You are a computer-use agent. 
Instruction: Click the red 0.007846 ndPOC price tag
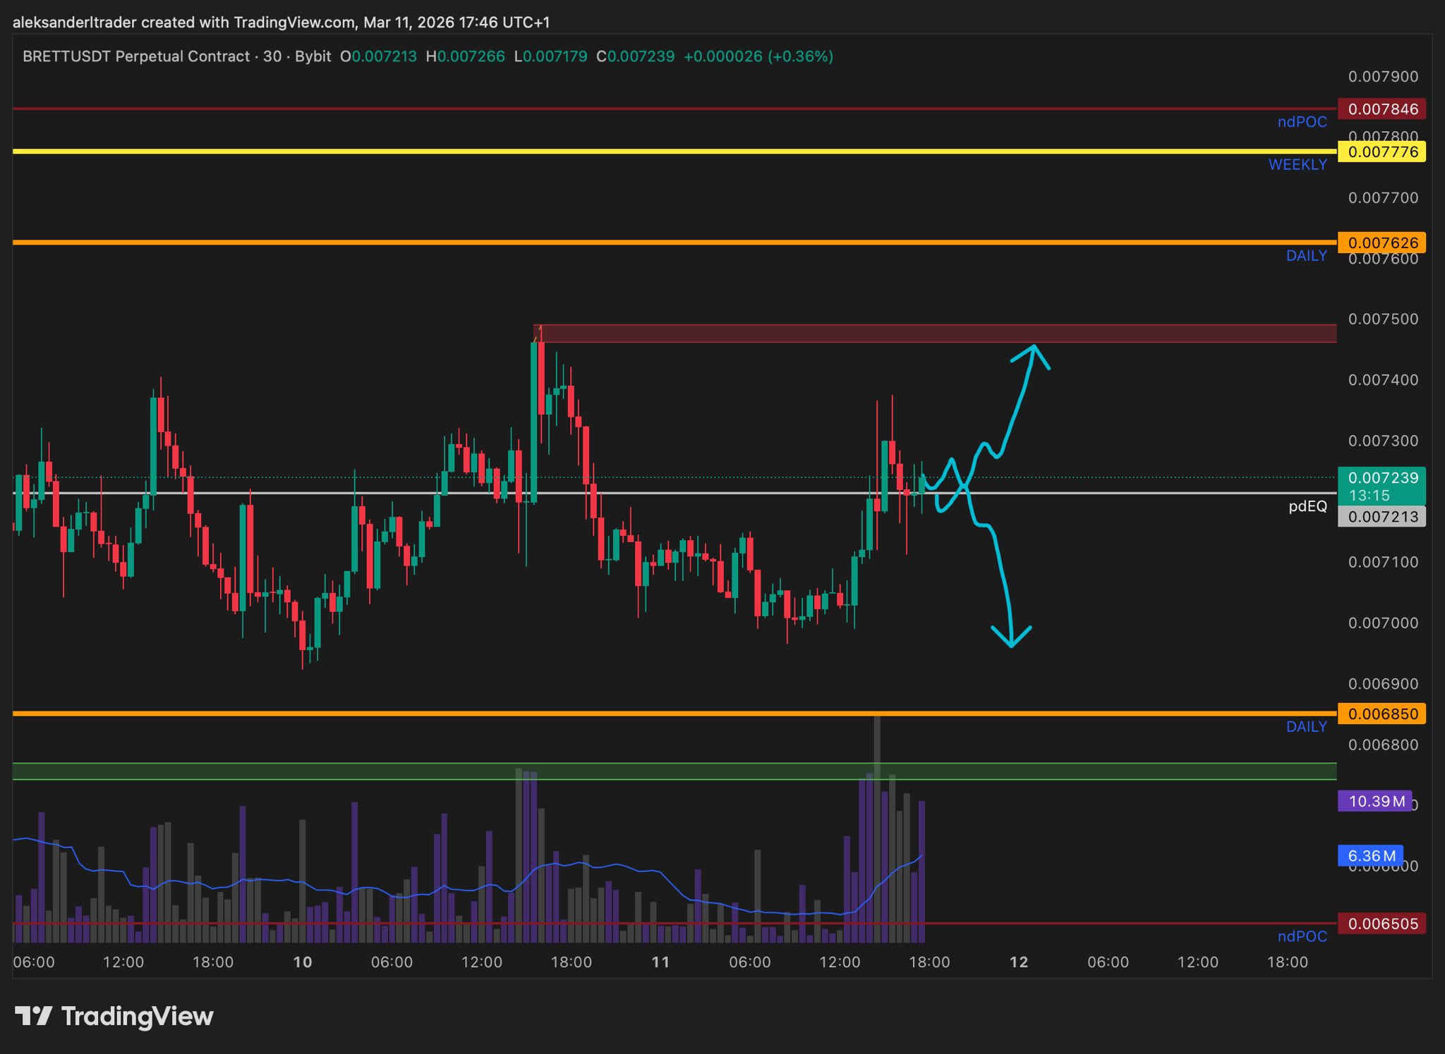tap(1381, 109)
